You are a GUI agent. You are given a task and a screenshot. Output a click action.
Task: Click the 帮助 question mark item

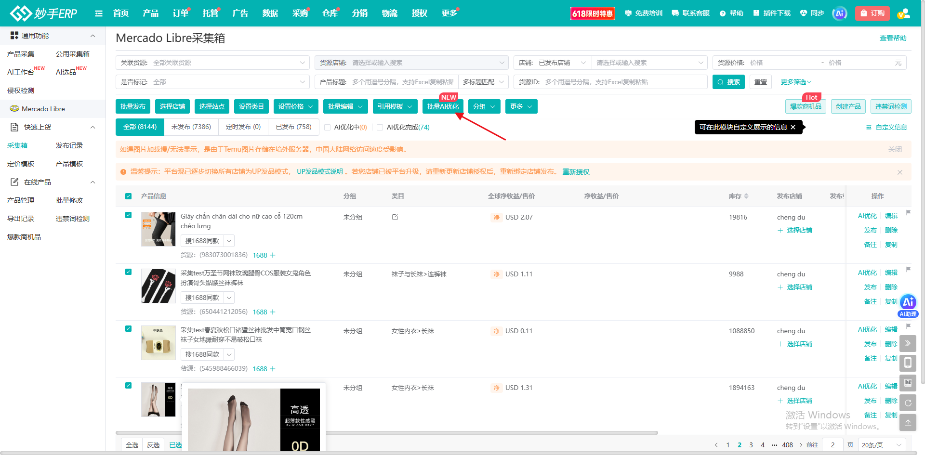tap(731, 13)
